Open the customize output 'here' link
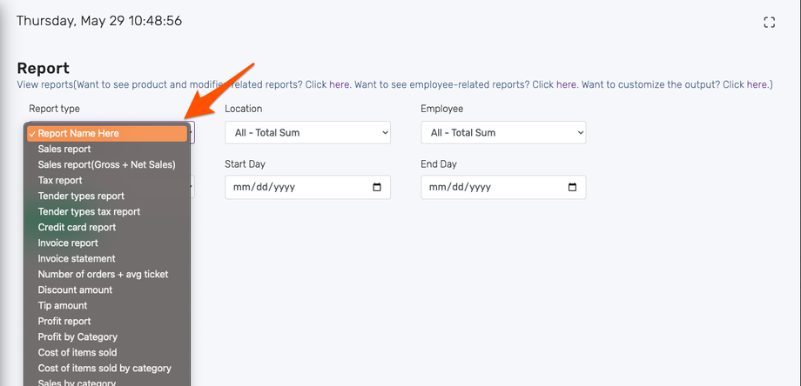This screenshot has width=801, height=386. [757, 85]
